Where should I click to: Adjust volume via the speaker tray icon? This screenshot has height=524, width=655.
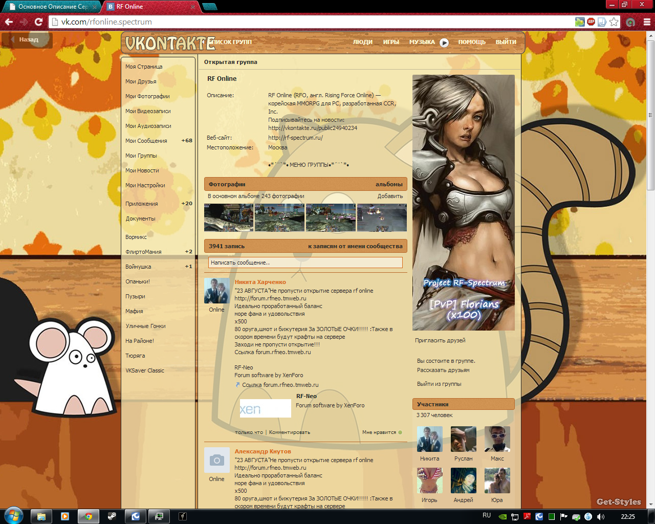pyautogui.click(x=601, y=516)
